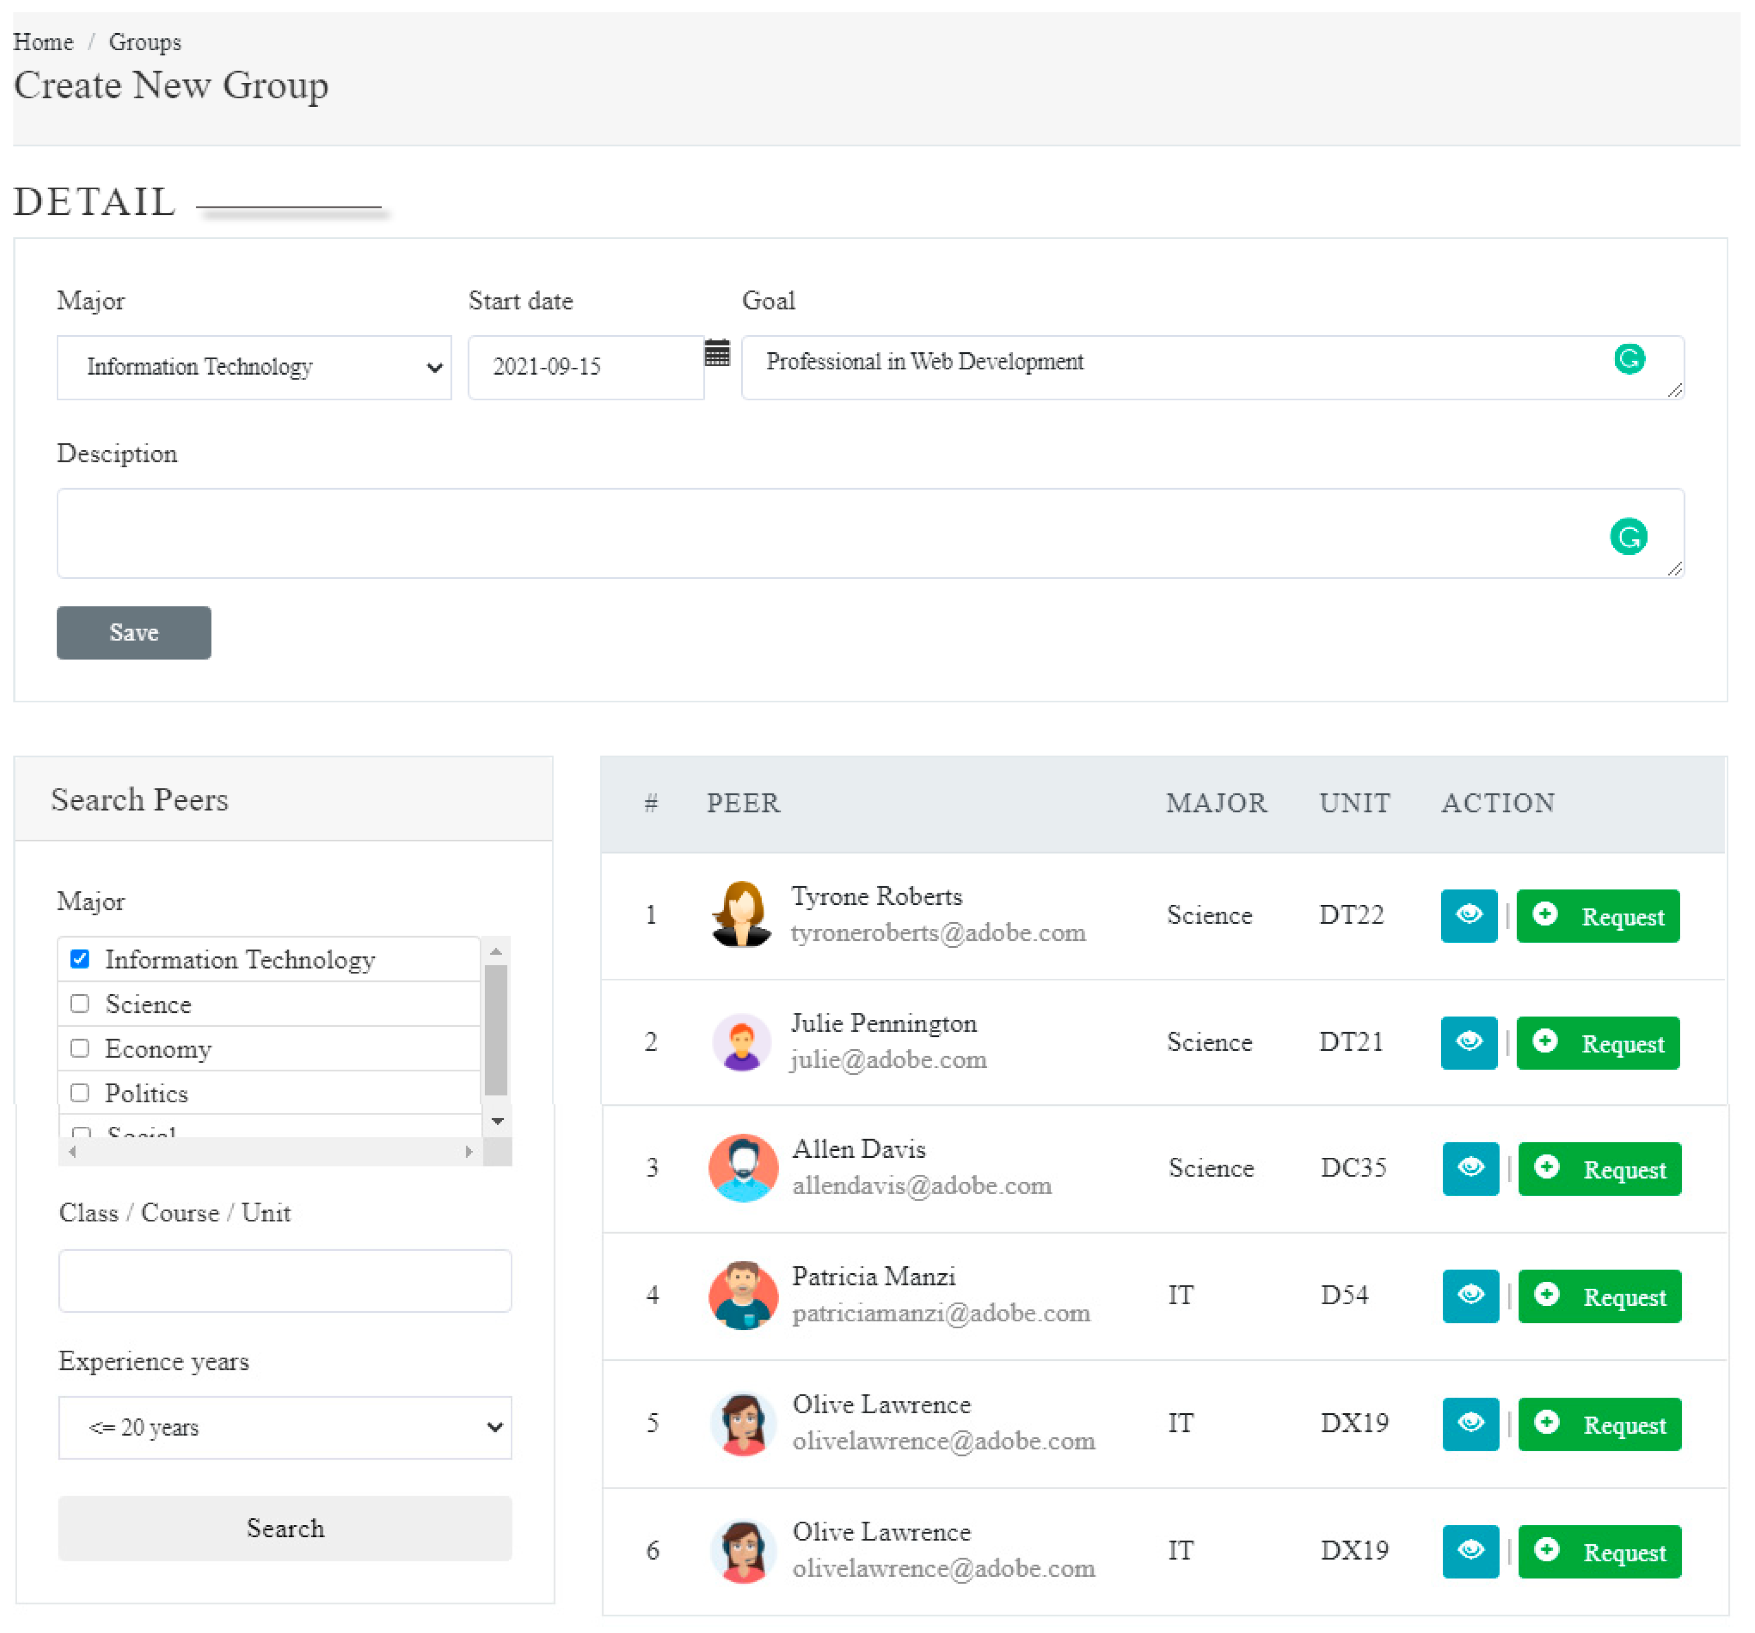The height and width of the screenshot is (1633, 1755).
Task: Enable the Politics major filter
Action: 80,1093
